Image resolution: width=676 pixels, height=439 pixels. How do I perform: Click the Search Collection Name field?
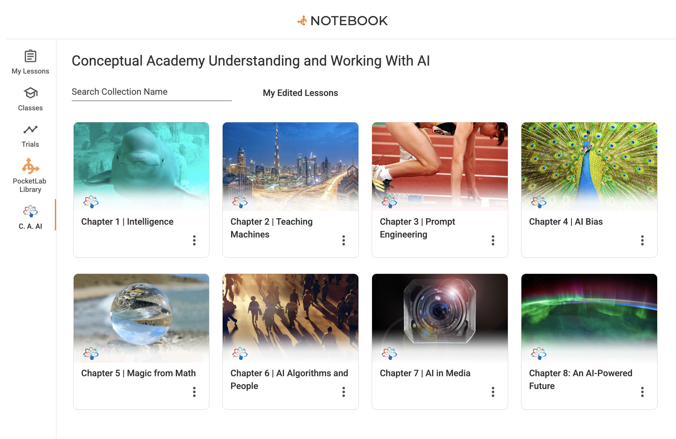coord(151,92)
